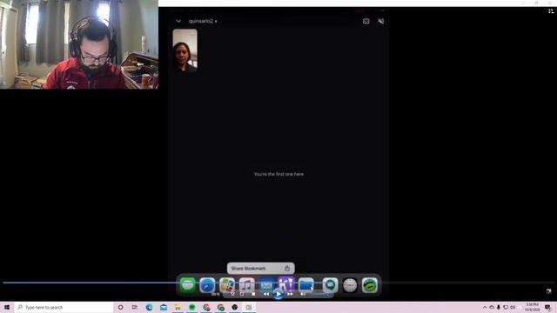Viewport: 557px width, 313px height.
Task: Open the teal chat bubble app in the dock
Action: click(330, 285)
